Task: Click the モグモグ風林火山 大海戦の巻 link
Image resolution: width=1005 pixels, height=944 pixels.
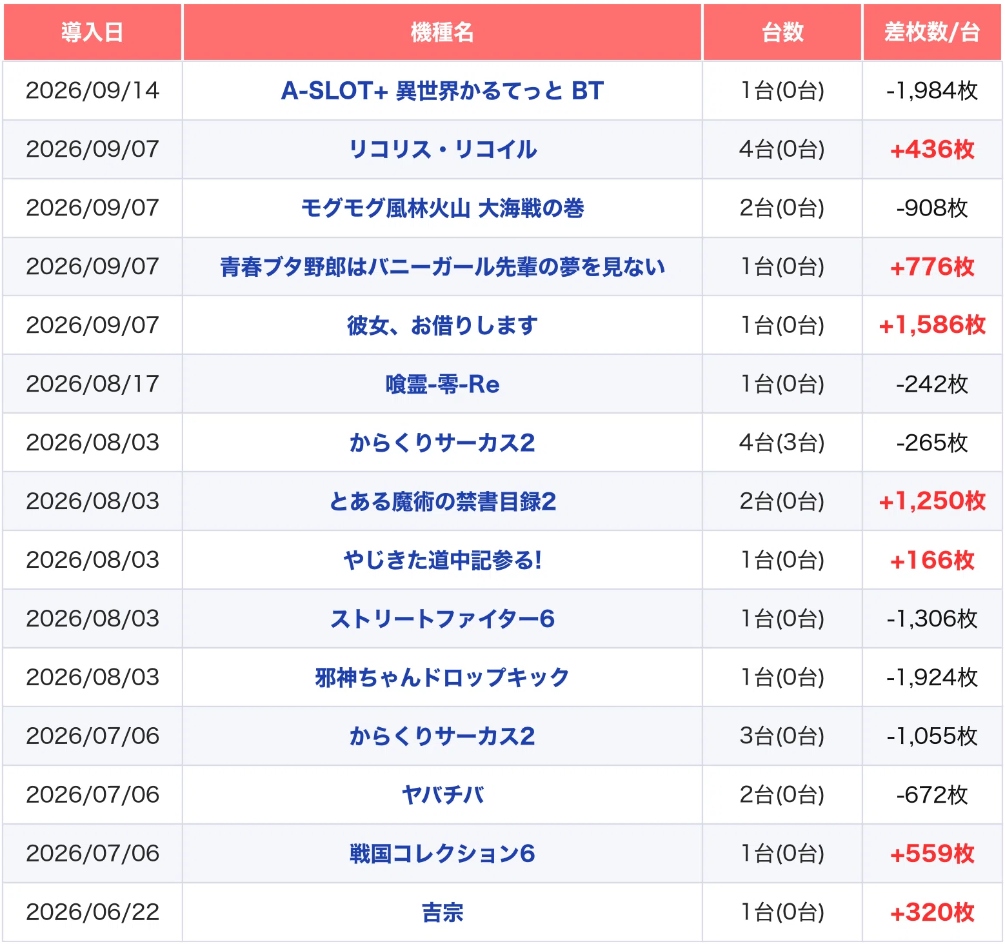Action: (443, 208)
